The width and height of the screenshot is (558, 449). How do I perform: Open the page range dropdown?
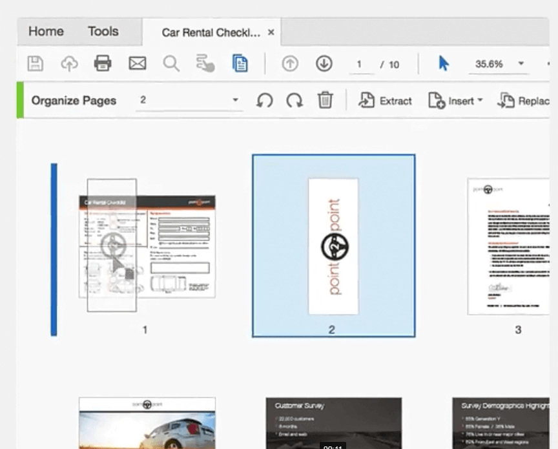pyautogui.click(x=235, y=100)
